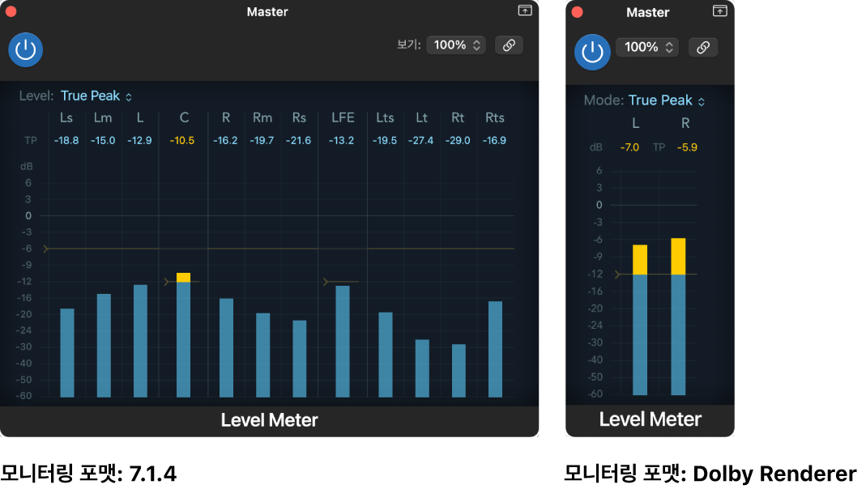Open 100% view size dropdown in Dolby Renderer window
Image resolution: width=866 pixels, height=489 pixels.
pyautogui.click(x=647, y=48)
